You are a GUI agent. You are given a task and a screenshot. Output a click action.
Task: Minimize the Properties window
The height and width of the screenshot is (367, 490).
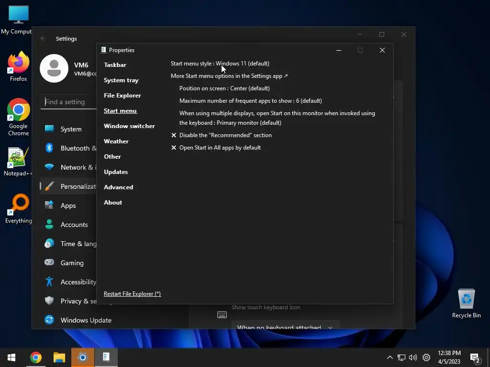[x=338, y=50]
